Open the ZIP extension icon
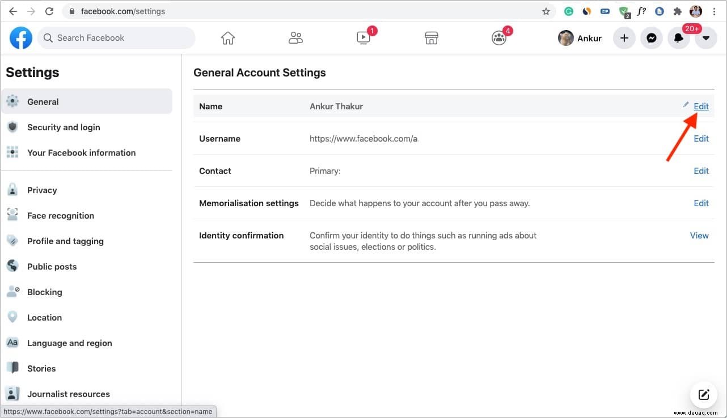Viewport: 727px width, 418px height. [605, 11]
